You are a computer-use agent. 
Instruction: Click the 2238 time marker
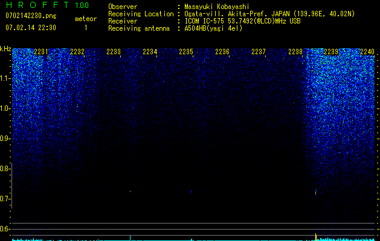click(295, 52)
